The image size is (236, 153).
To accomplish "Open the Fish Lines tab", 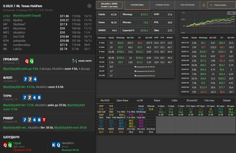I will 209,100.
